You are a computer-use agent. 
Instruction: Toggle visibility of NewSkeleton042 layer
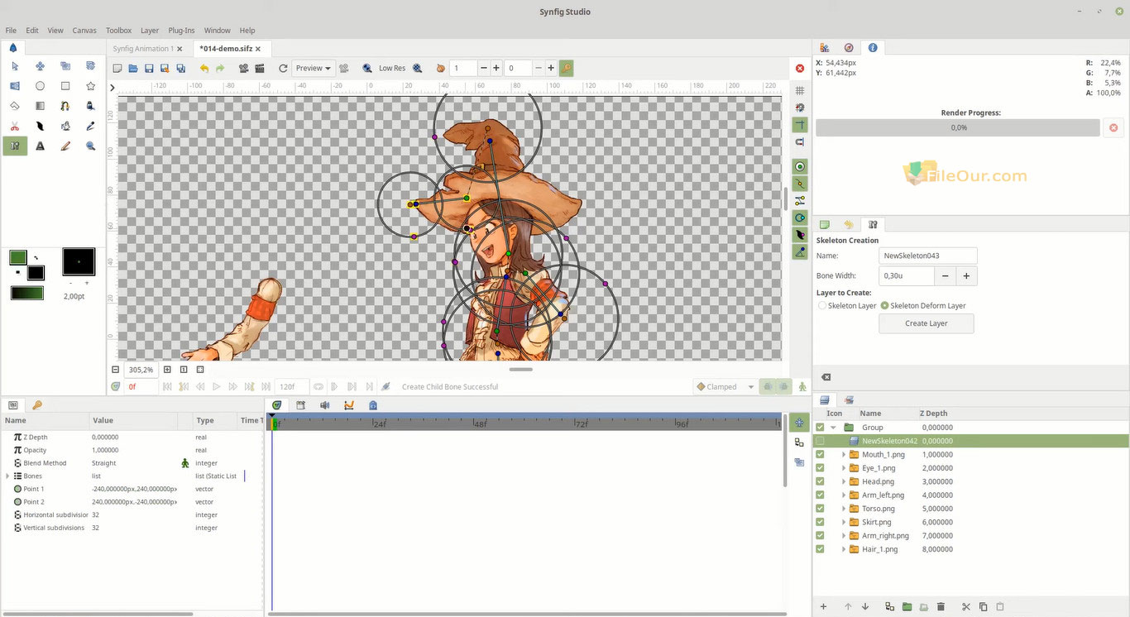pos(820,441)
